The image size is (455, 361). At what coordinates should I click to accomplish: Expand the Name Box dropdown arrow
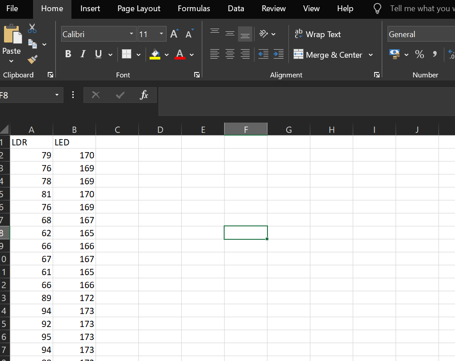(57, 95)
